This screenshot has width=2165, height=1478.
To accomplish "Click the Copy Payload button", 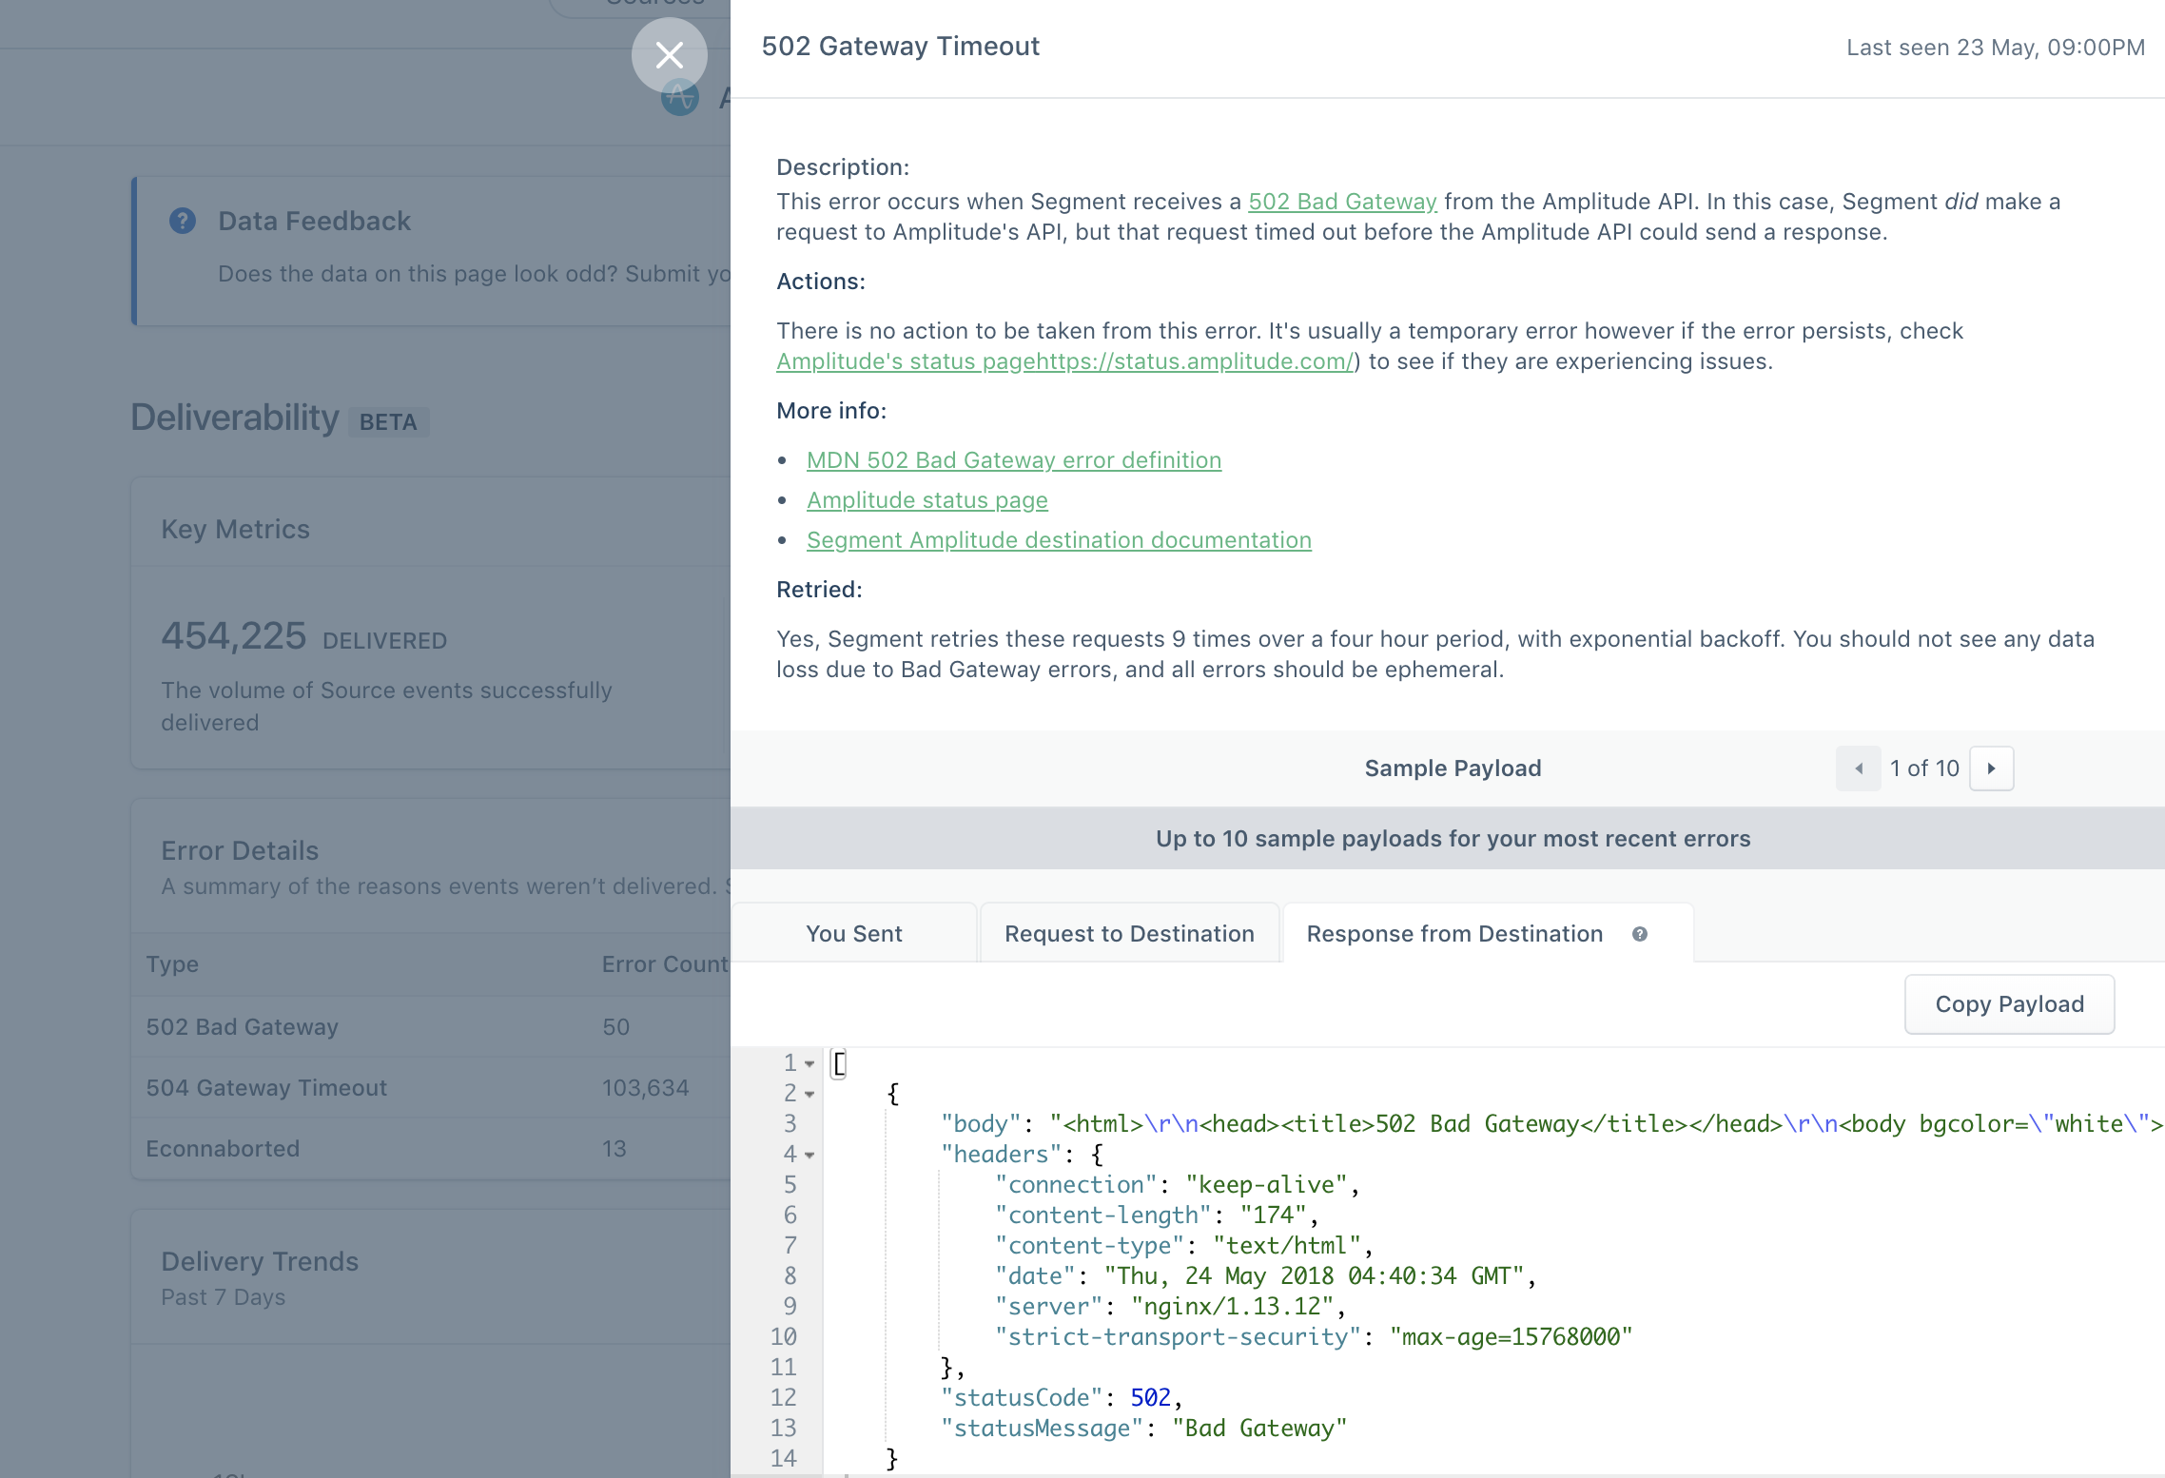I will 2008,1003.
